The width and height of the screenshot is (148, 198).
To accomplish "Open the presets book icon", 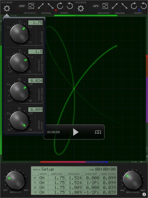I will (98, 132).
